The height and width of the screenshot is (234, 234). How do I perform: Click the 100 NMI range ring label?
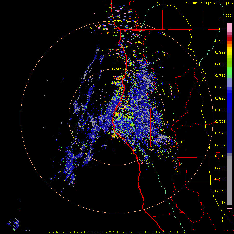[117, 21]
